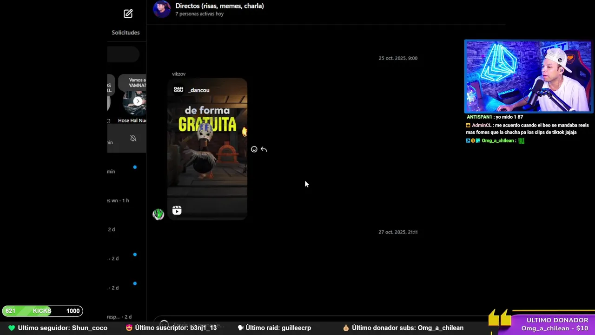Viewport: 595px width, 335px height.
Task: Click the muted bell icon in chat list
Action: click(133, 138)
